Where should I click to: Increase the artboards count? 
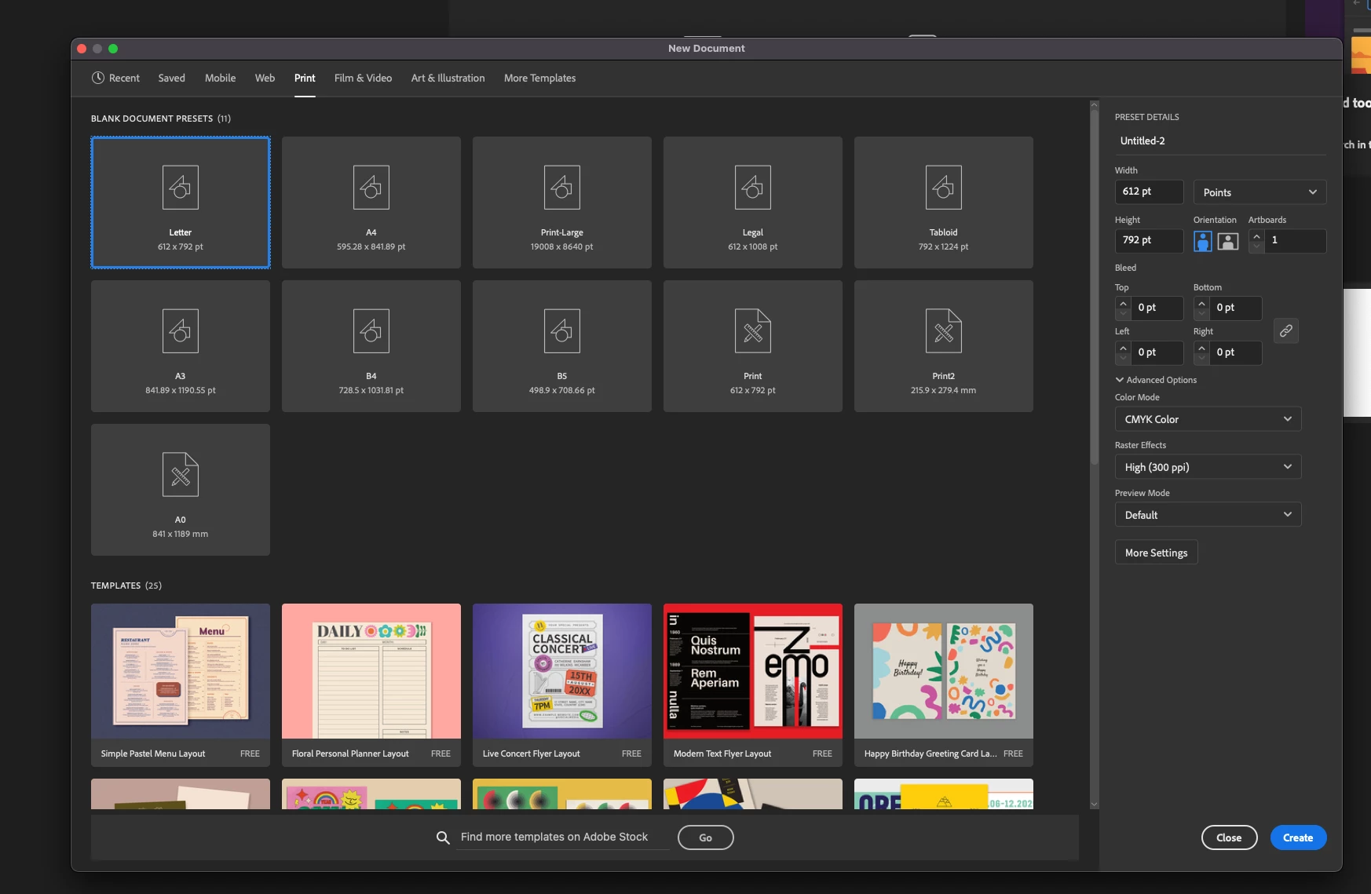click(x=1256, y=235)
